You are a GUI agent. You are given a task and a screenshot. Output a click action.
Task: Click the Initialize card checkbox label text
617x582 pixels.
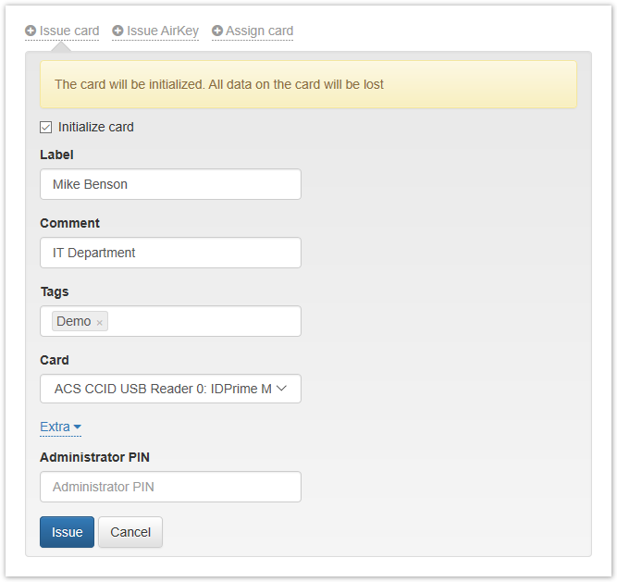coord(96,127)
